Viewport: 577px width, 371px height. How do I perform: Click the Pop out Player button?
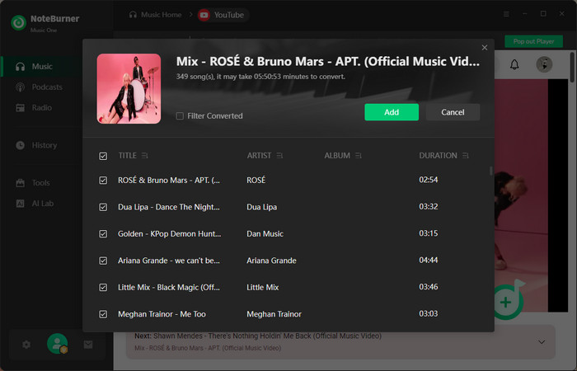[x=533, y=41]
